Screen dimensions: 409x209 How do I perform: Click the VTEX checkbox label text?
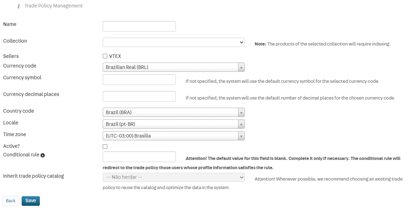[x=115, y=56]
